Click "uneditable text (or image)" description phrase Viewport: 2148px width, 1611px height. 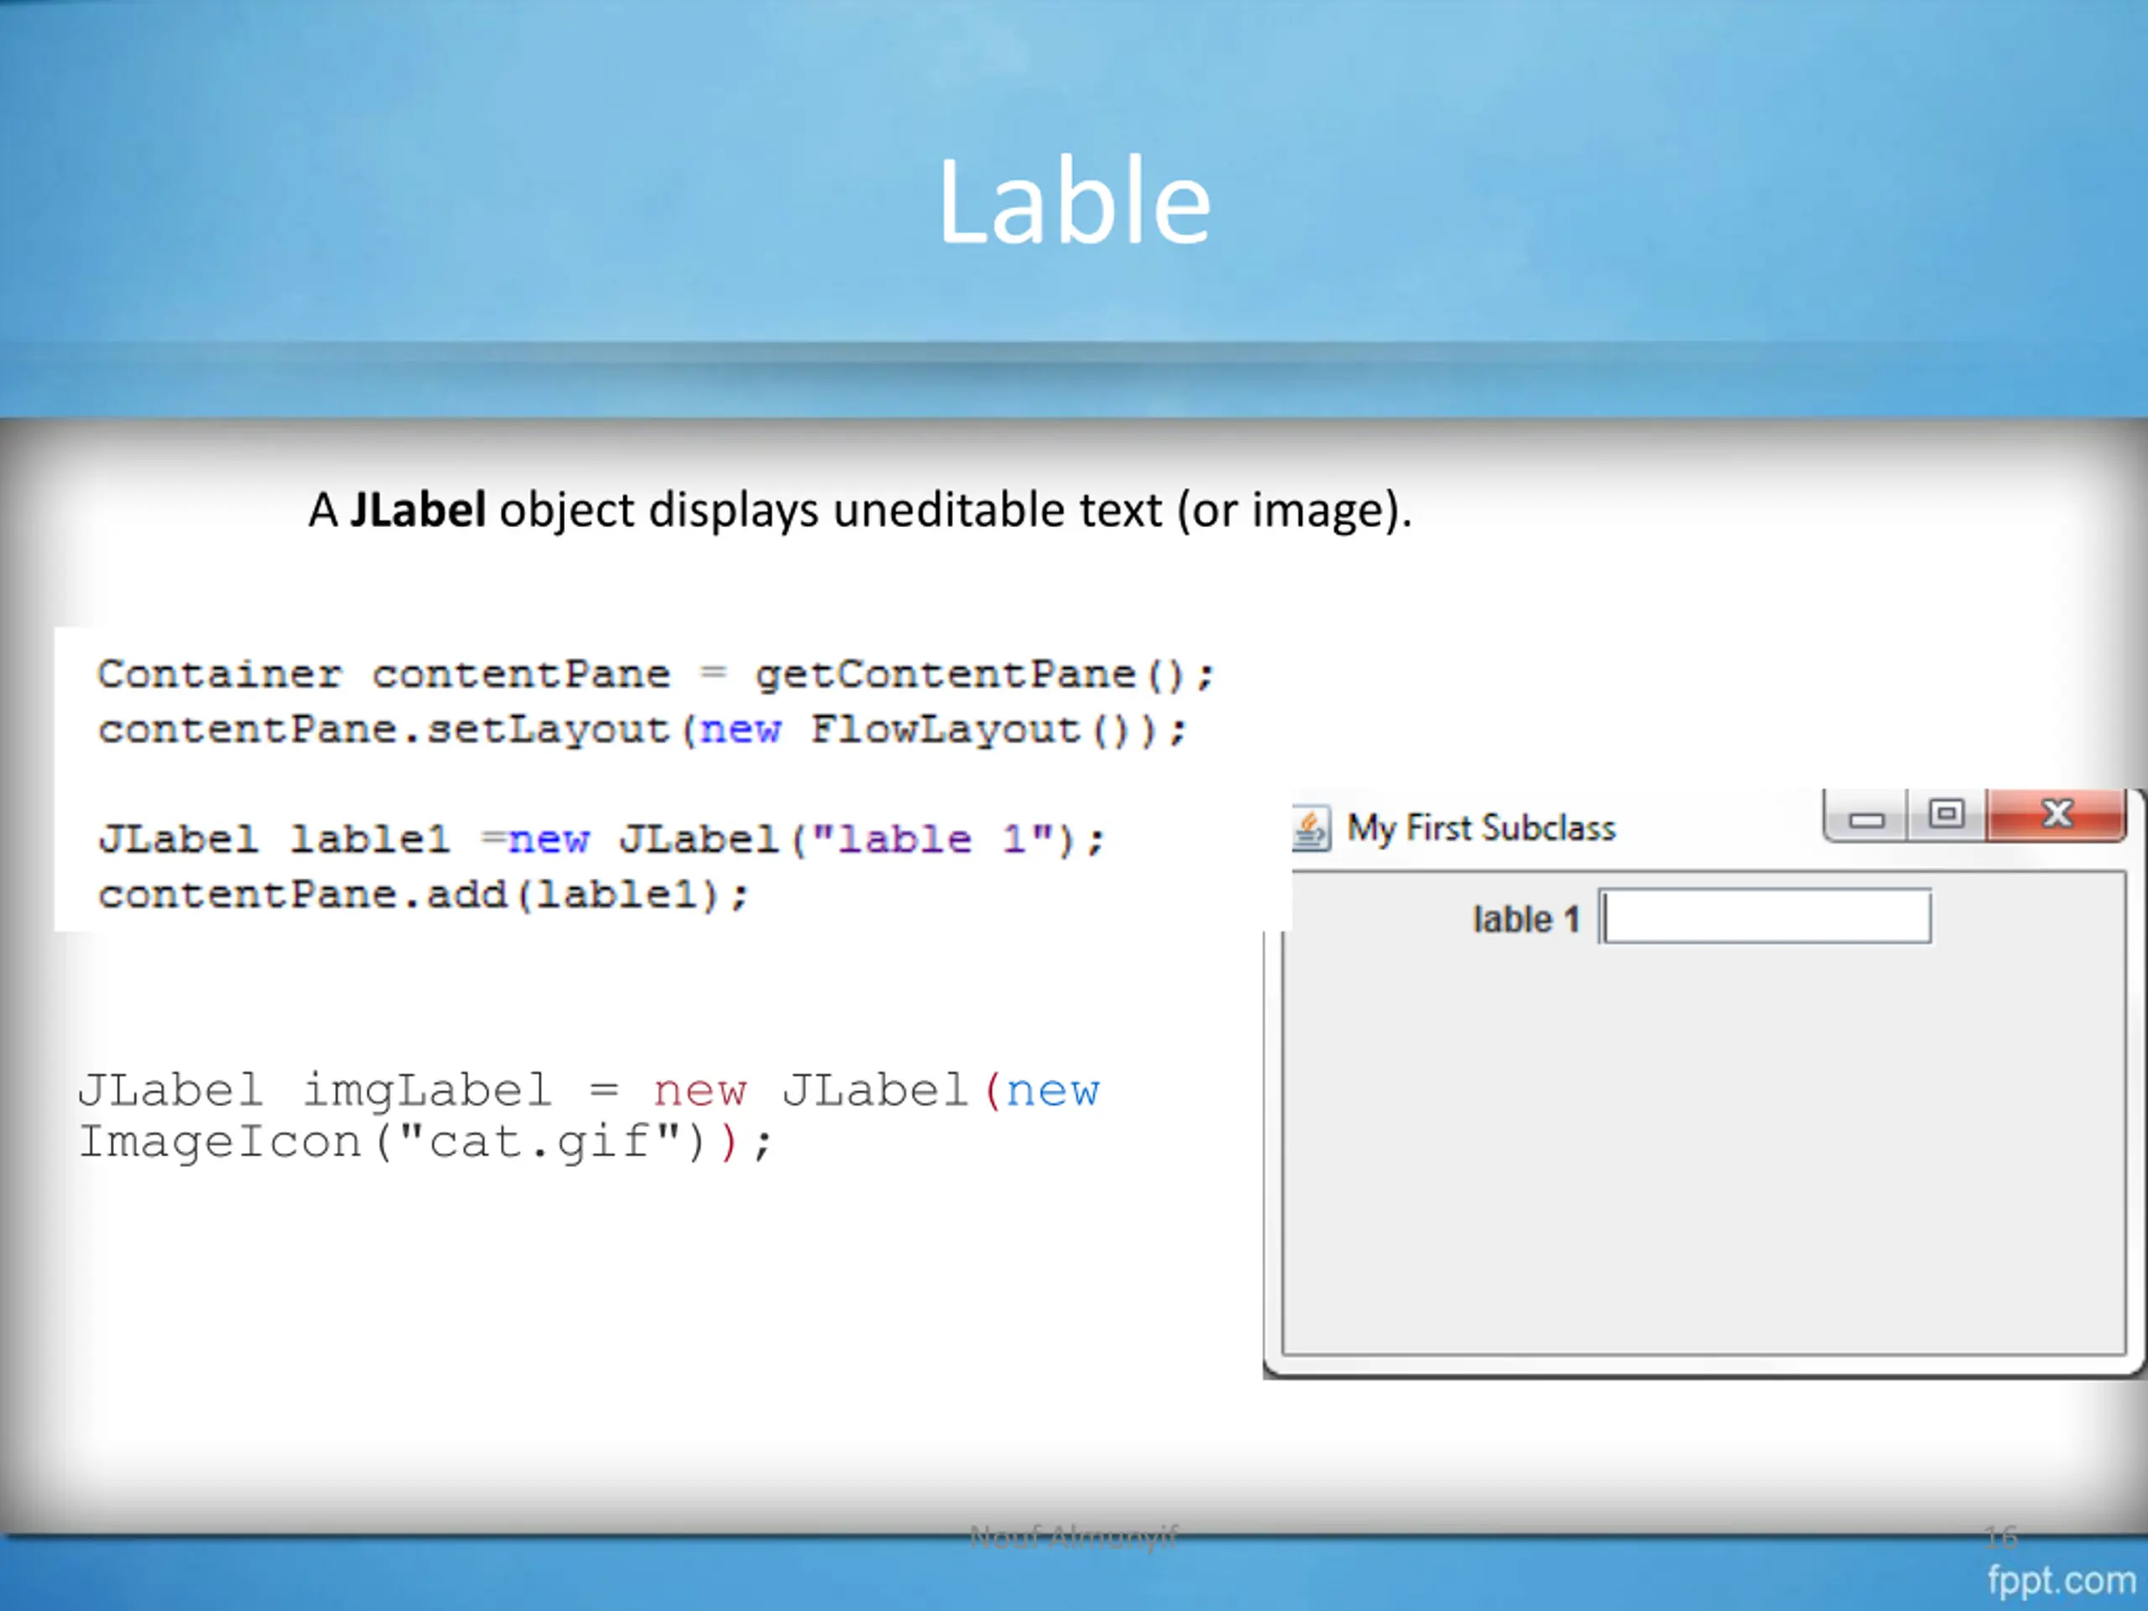tap(1123, 510)
